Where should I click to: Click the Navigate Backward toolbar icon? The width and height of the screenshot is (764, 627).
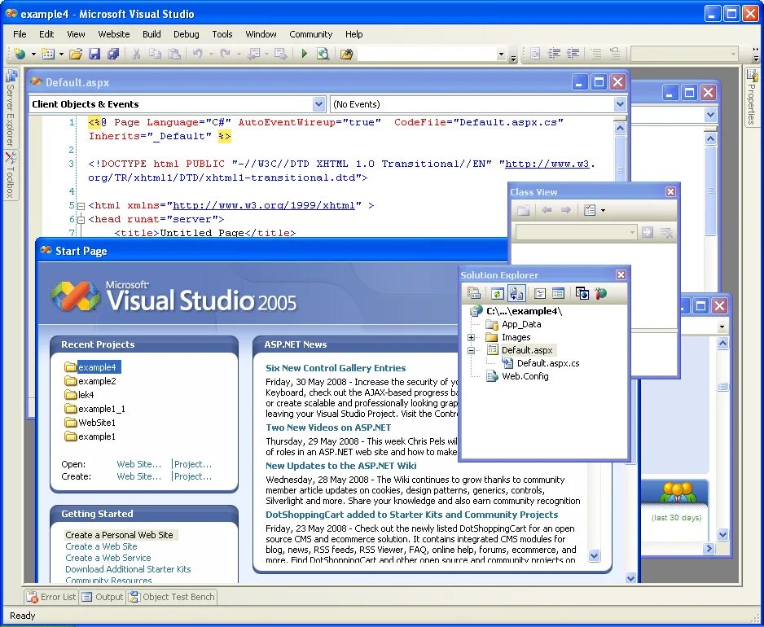(253, 54)
